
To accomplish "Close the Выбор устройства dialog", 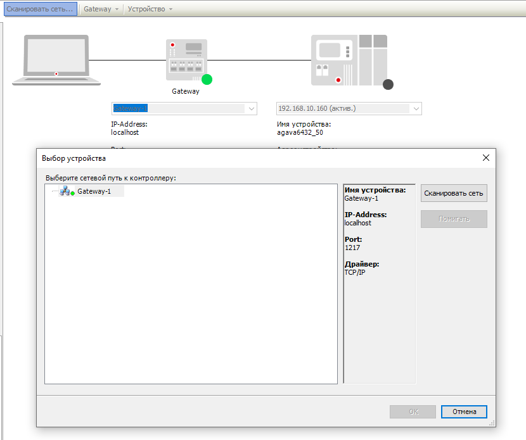I will coord(486,158).
